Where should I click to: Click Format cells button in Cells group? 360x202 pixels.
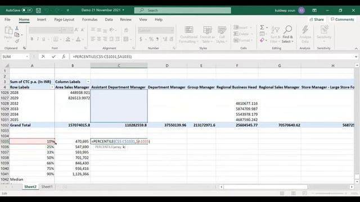pos(243,40)
